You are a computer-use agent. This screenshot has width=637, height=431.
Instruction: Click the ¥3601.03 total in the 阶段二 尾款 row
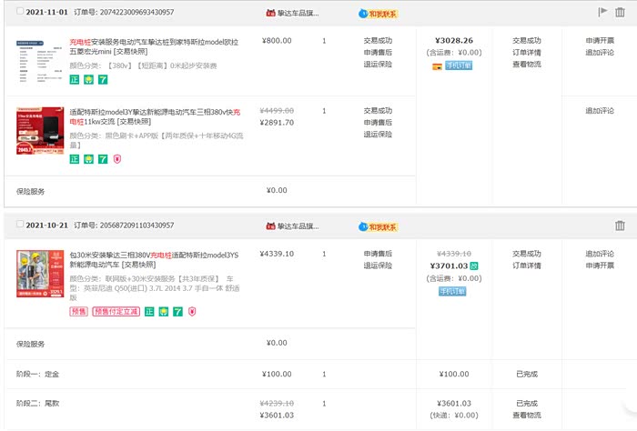(454, 404)
